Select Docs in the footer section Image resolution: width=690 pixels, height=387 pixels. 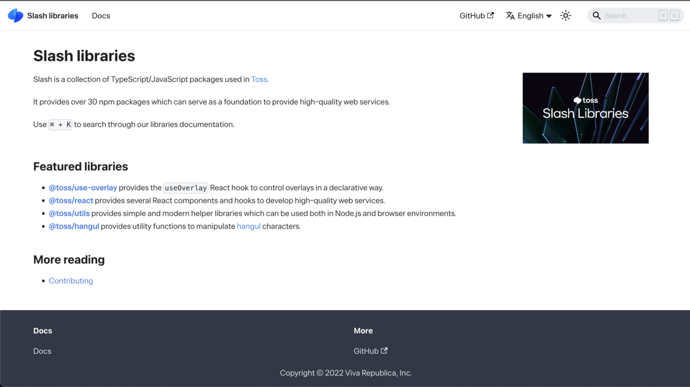coord(42,350)
